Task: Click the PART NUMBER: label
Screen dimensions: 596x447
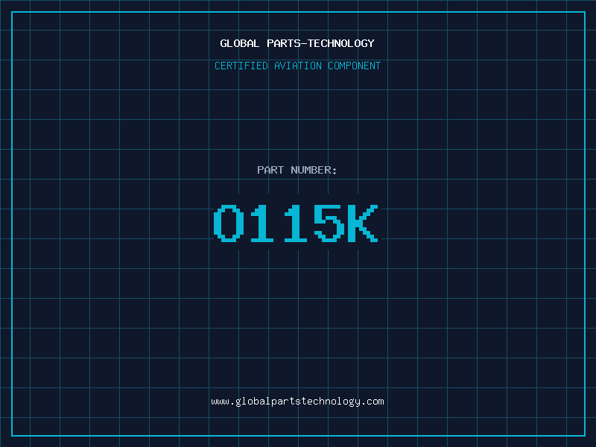Action: 297,170
